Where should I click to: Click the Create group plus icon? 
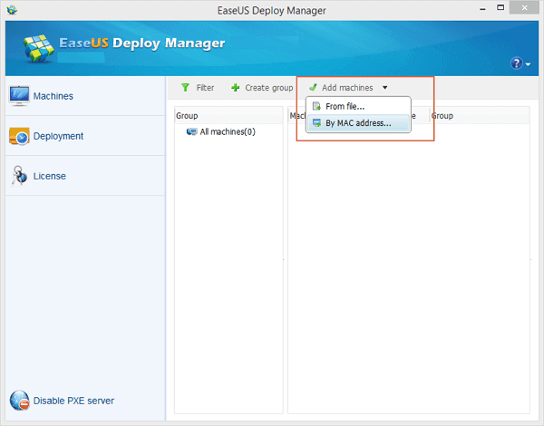[x=235, y=88]
